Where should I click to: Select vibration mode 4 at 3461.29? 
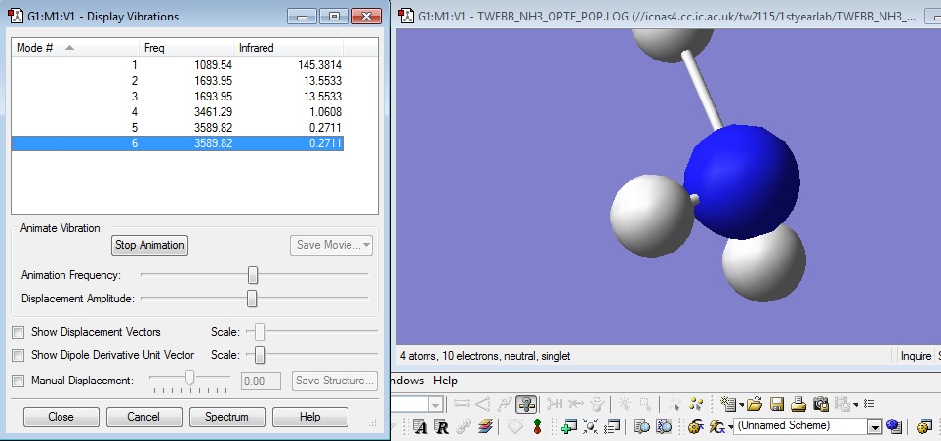[178, 111]
